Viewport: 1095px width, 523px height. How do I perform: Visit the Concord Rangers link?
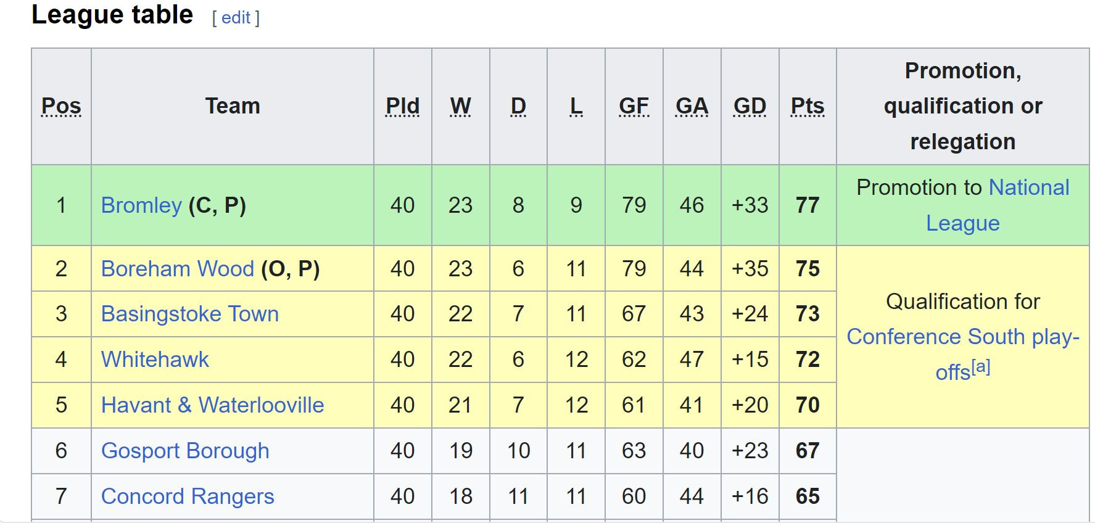[188, 496]
